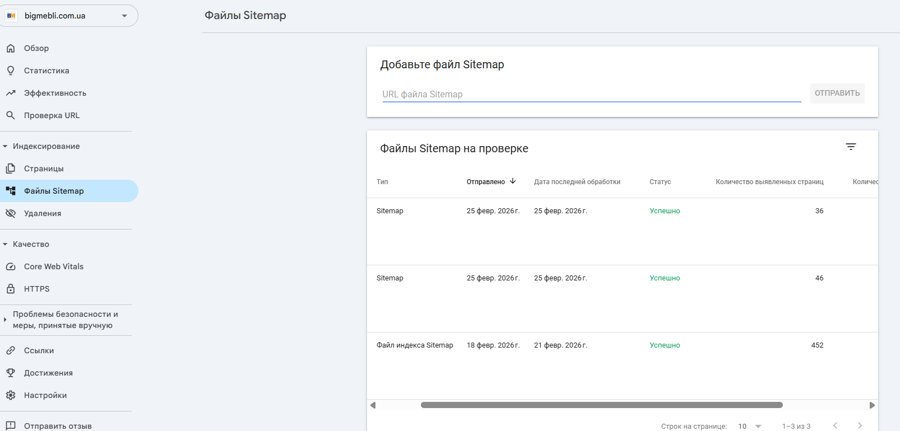Click the Overview home icon
Screen dimensions: 900x431
(11, 48)
